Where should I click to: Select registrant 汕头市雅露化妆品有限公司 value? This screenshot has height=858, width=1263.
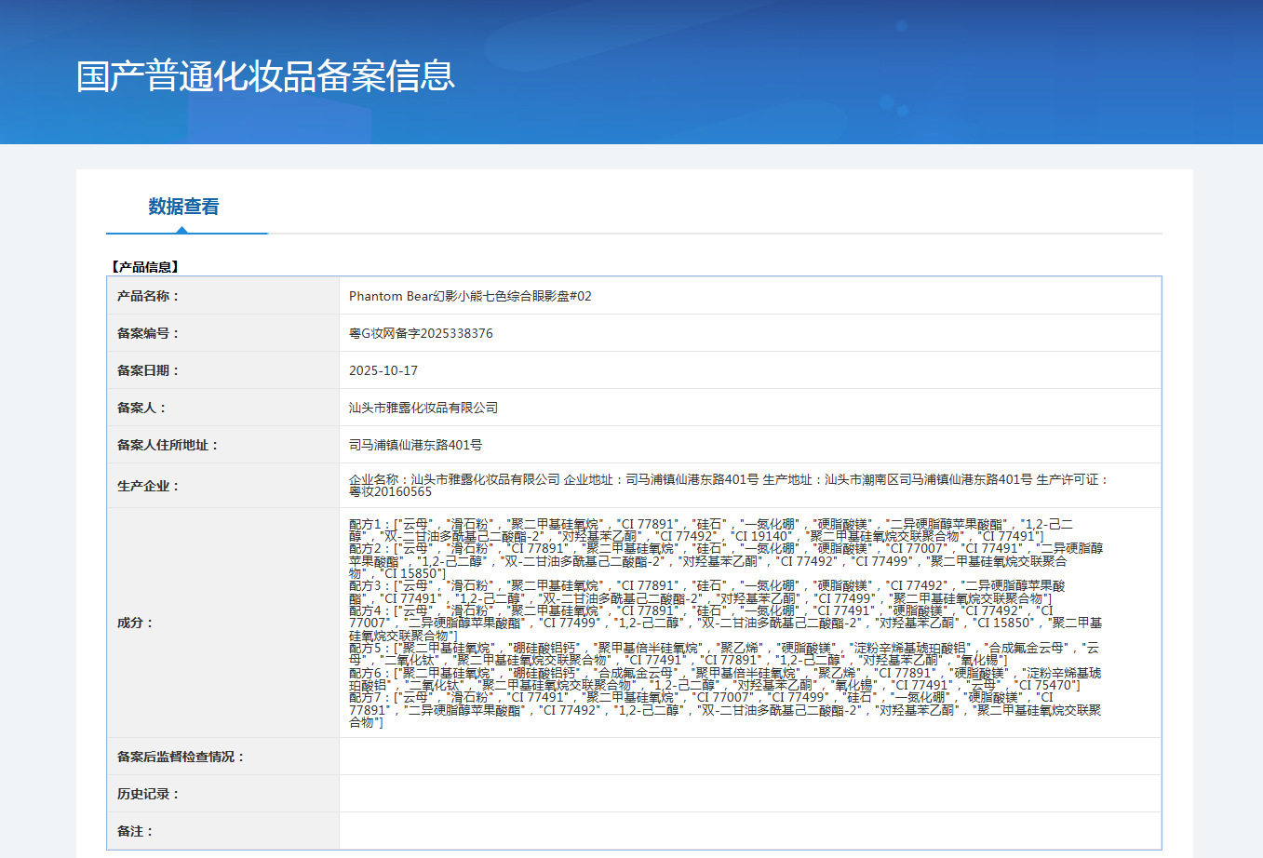(423, 408)
